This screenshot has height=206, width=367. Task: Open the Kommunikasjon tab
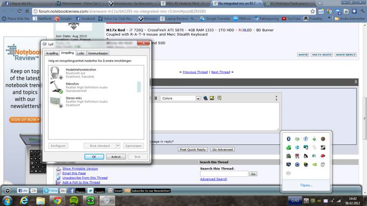coord(98,53)
